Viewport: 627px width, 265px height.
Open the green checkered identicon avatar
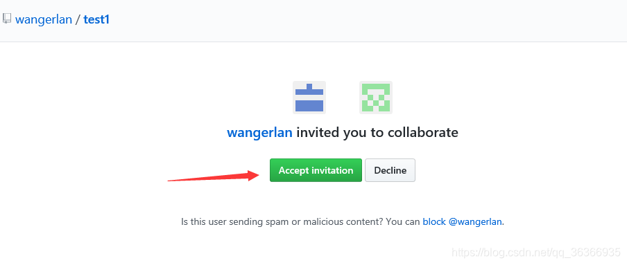click(376, 98)
